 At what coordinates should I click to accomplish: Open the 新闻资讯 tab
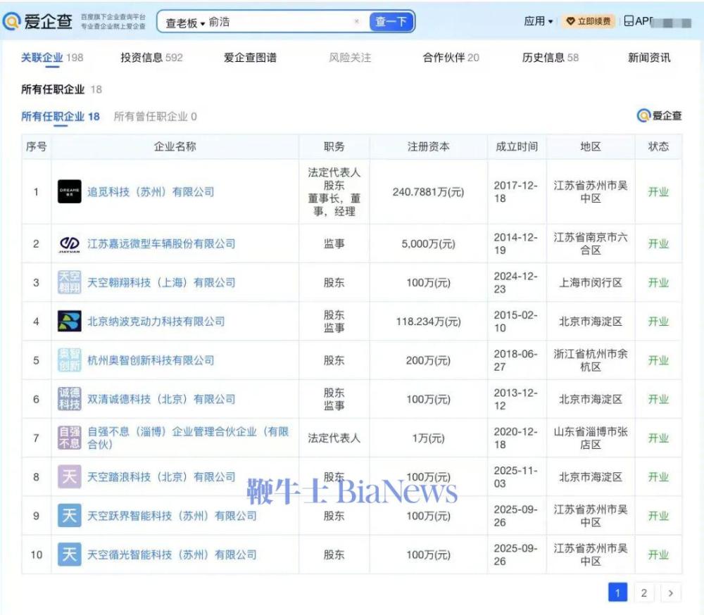(649, 58)
